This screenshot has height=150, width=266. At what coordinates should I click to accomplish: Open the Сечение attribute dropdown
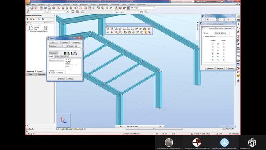click(x=57, y=60)
